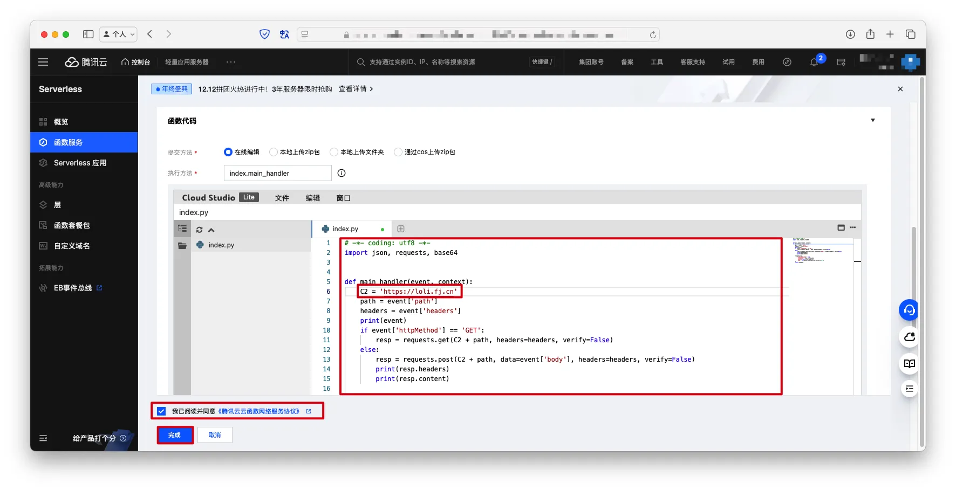This screenshot has height=491, width=956.
Task: Open the 腾讯云云函数网络服务协议 link
Action: click(260, 411)
